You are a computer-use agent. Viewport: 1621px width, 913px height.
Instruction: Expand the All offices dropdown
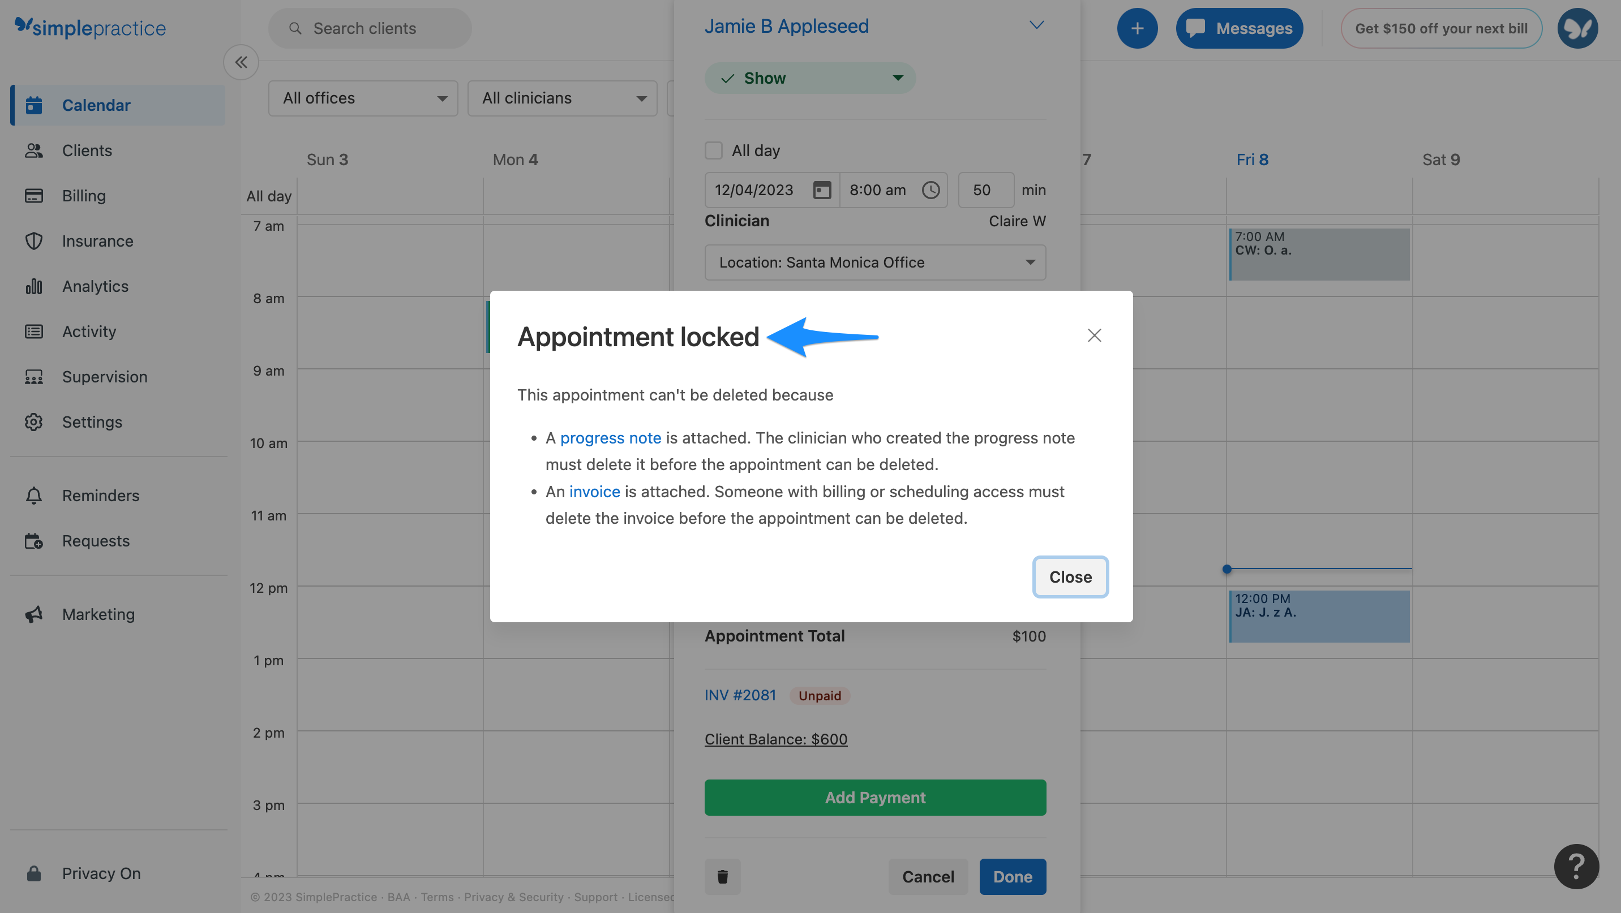pos(363,98)
